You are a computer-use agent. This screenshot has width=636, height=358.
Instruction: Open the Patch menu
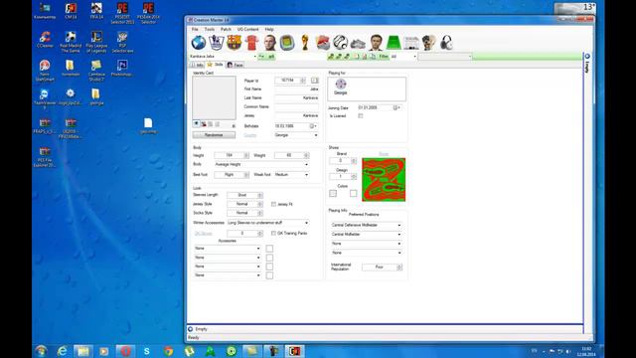[226, 29]
